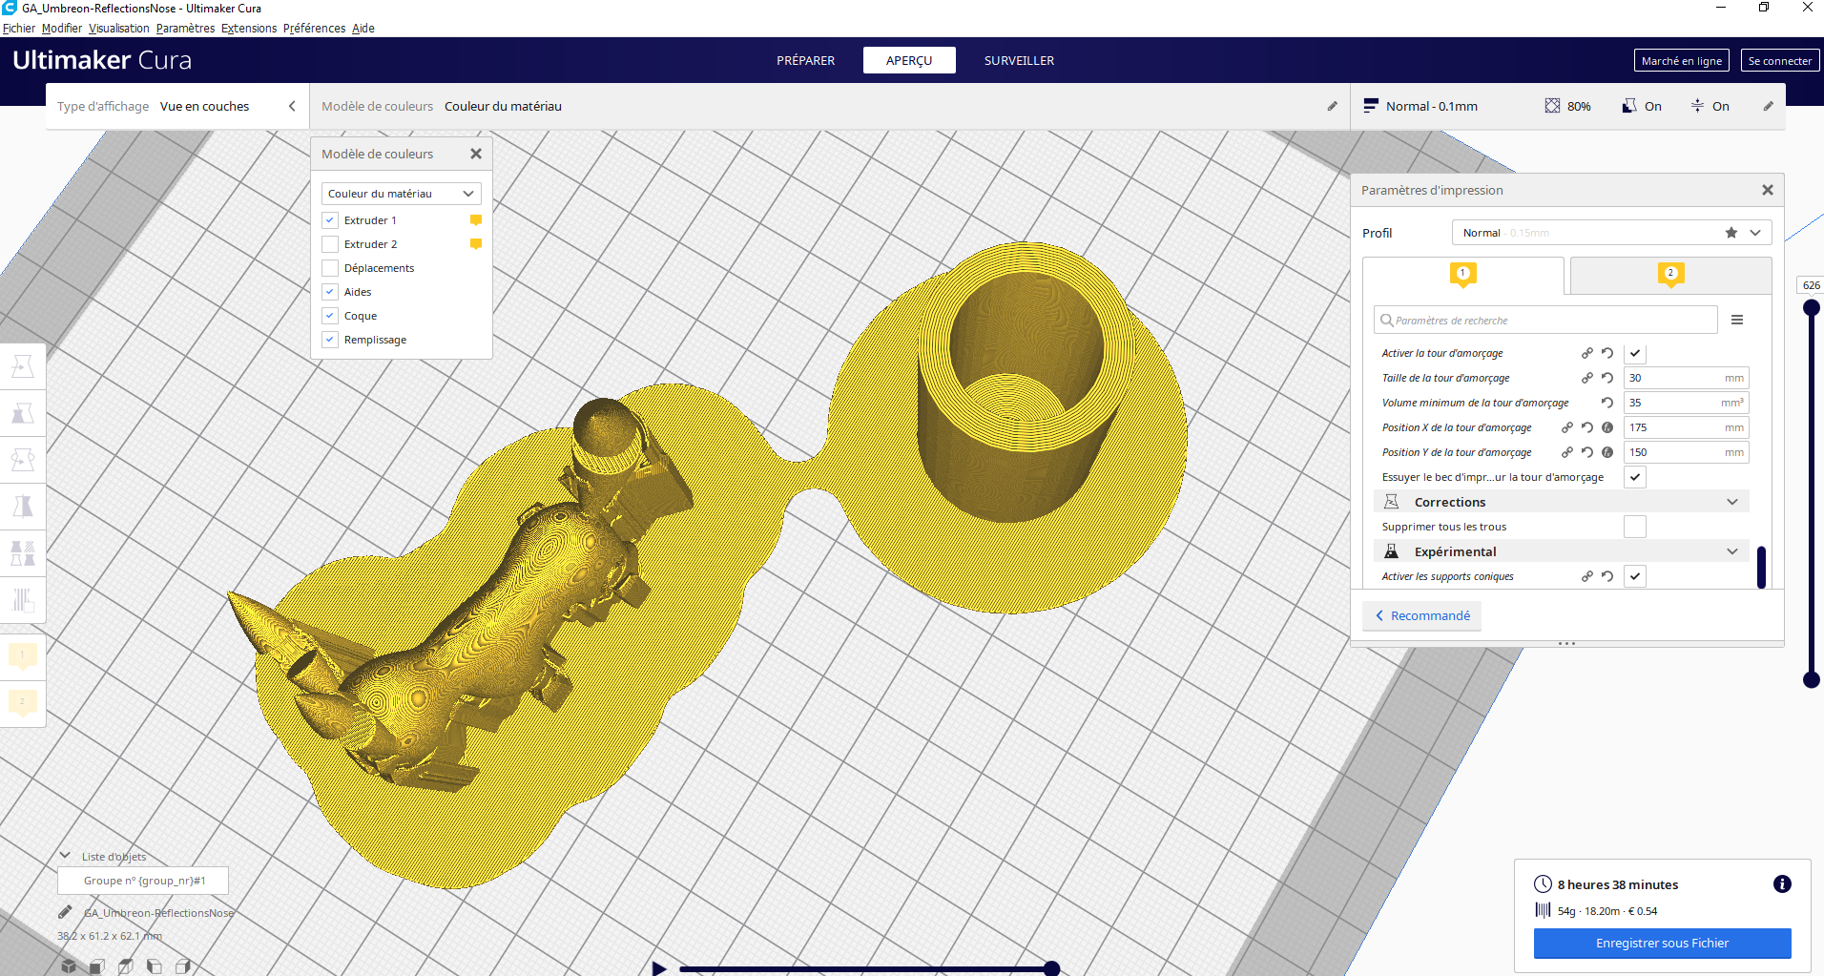This screenshot has width=1824, height=976.
Task: Uncheck Essuyer le bec on prime tower
Action: [1635, 477]
